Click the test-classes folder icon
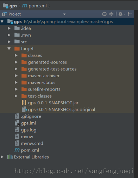The width and height of the screenshot is (138, 178). pos(24,96)
